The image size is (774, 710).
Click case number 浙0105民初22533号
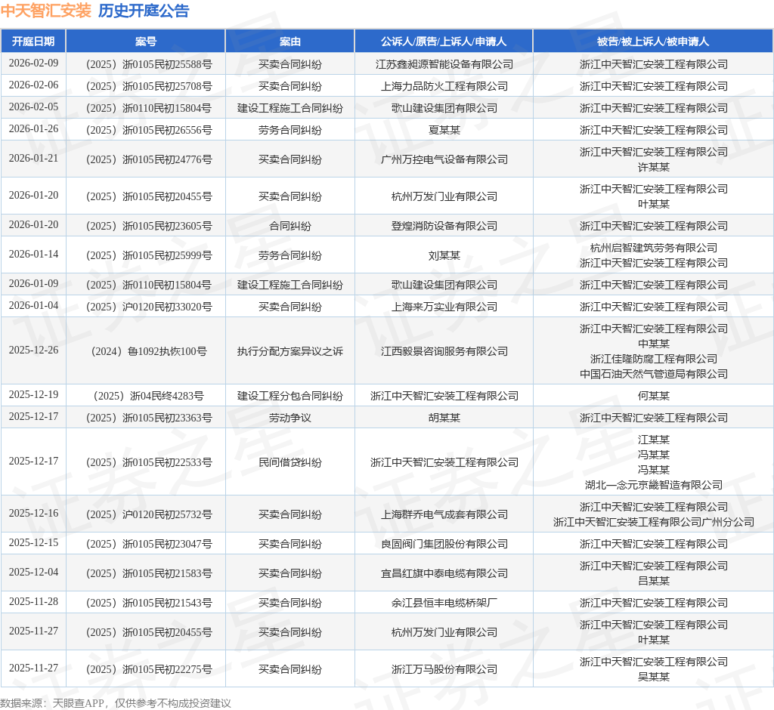click(x=149, y=462)
